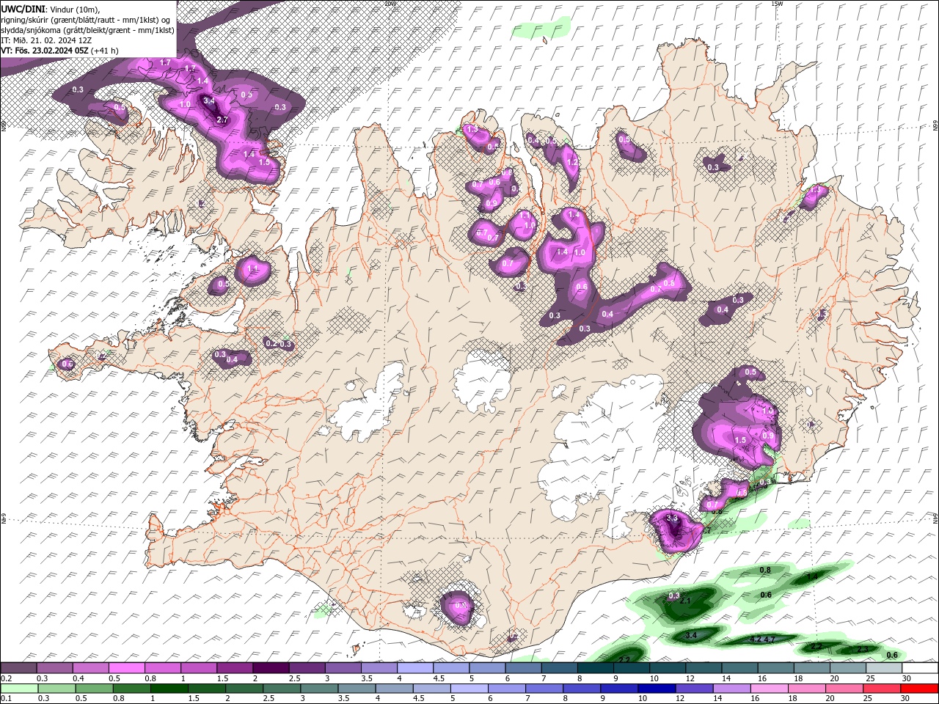Pick dark blue lower swatch between 10 and 12
This screenshot has height=704, width=939.
tap(657, 689)
